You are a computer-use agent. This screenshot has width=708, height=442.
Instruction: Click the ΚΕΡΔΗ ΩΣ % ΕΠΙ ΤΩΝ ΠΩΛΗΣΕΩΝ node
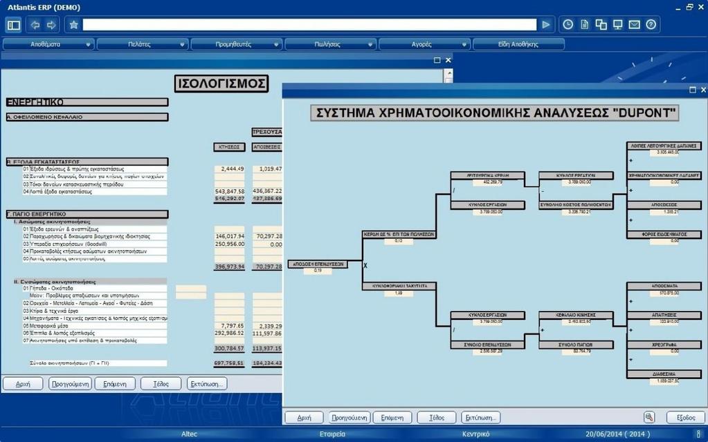pyautogui.click(x=399, y=234)
